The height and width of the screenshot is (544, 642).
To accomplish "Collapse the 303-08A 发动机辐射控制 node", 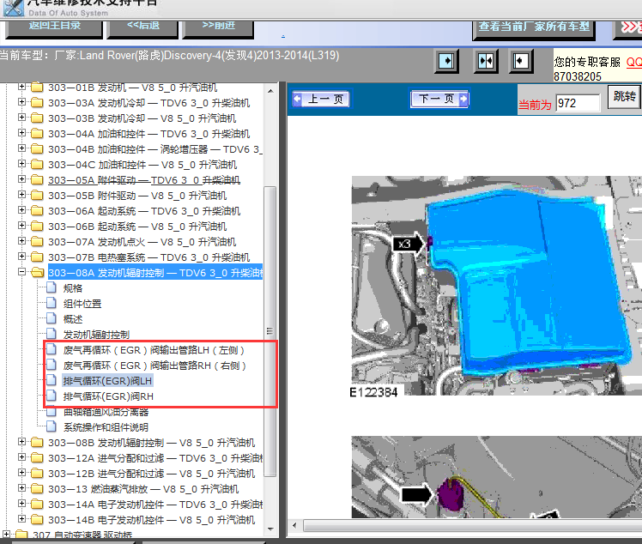I will 21,272.
